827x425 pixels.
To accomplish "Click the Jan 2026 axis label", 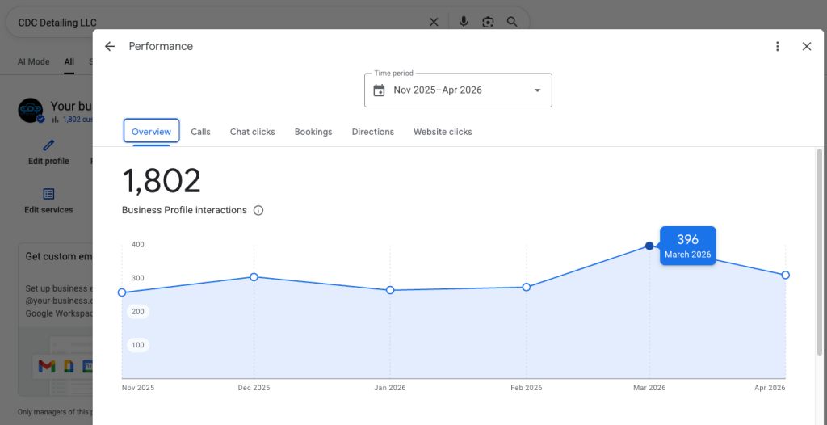I will click(390, 388).
